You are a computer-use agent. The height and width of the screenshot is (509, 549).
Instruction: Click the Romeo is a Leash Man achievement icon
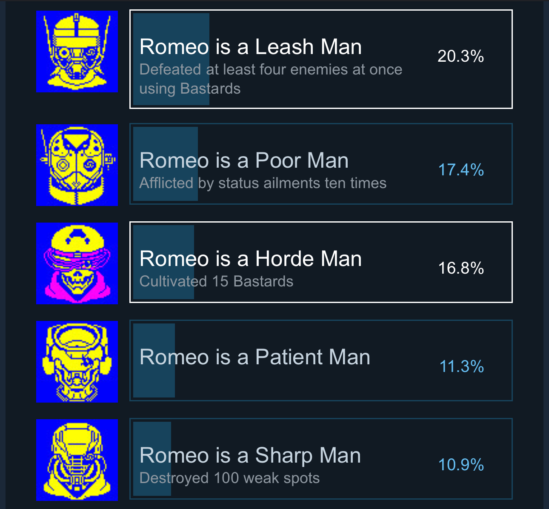click(77, 51)
